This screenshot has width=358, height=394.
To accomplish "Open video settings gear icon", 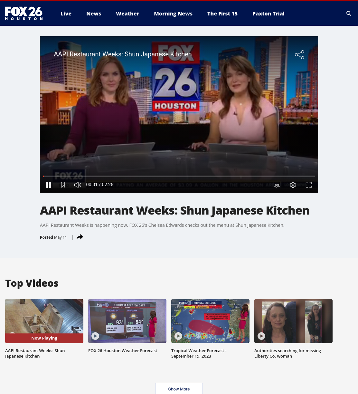I will pyautogui.click(x=293, y=185).
